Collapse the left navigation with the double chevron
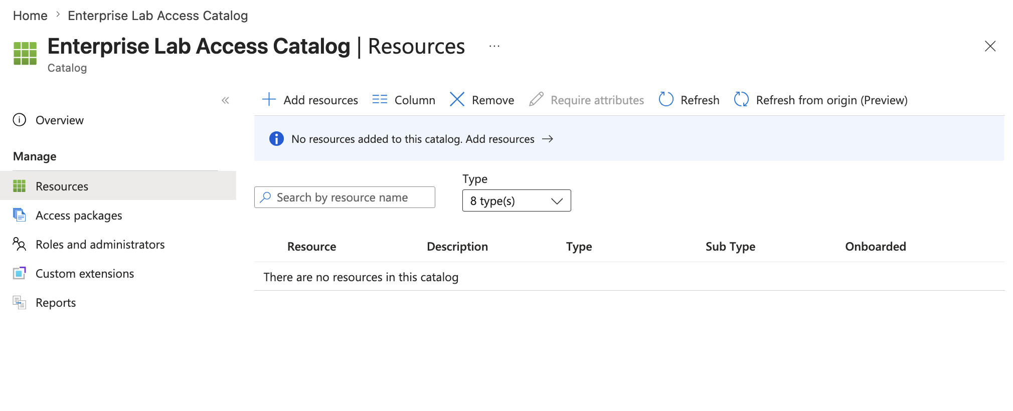Screen dimensions: 1013x411 coord(225,100)
